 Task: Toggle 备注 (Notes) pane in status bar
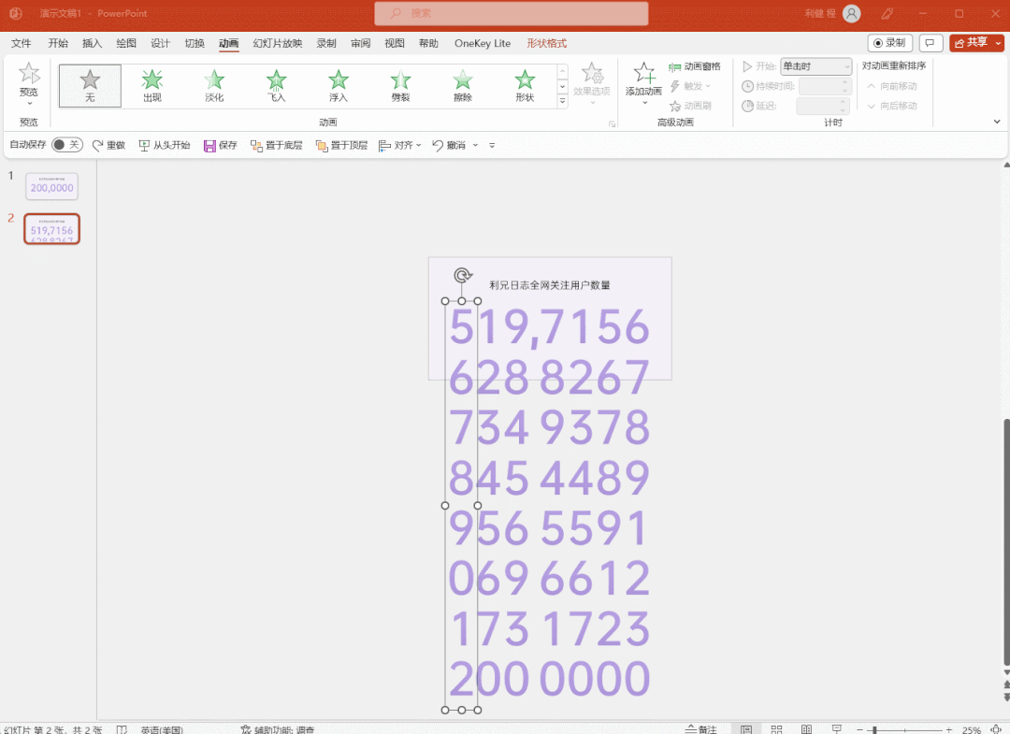(x=700, y=729)
